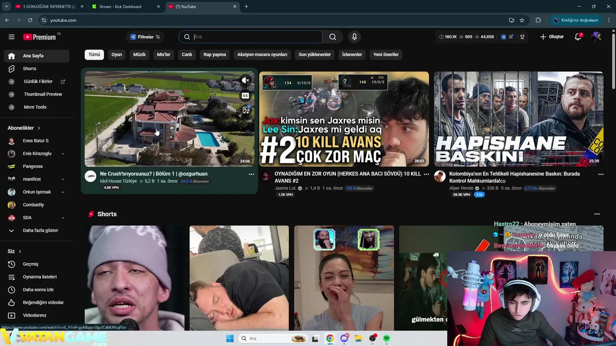Viewport: 616px width, 346px height.
Task: Open Enes Batur S subscription
Action: pyautogui.click(x=37, y=141)
